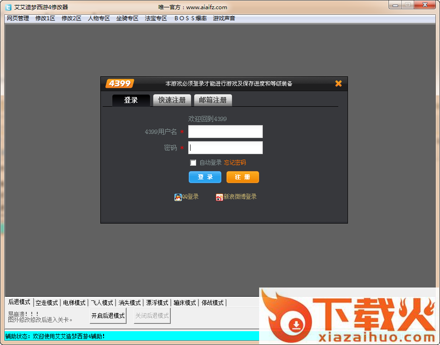Viewport: 440px width, 345px height.
Task: Click the blue 登录 button
Action: pos(205,177)
